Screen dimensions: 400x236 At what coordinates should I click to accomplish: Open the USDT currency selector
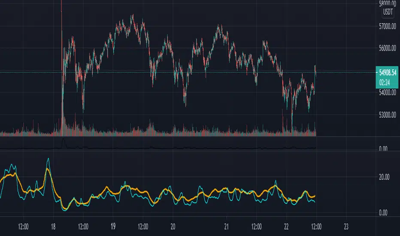(388, 12)
